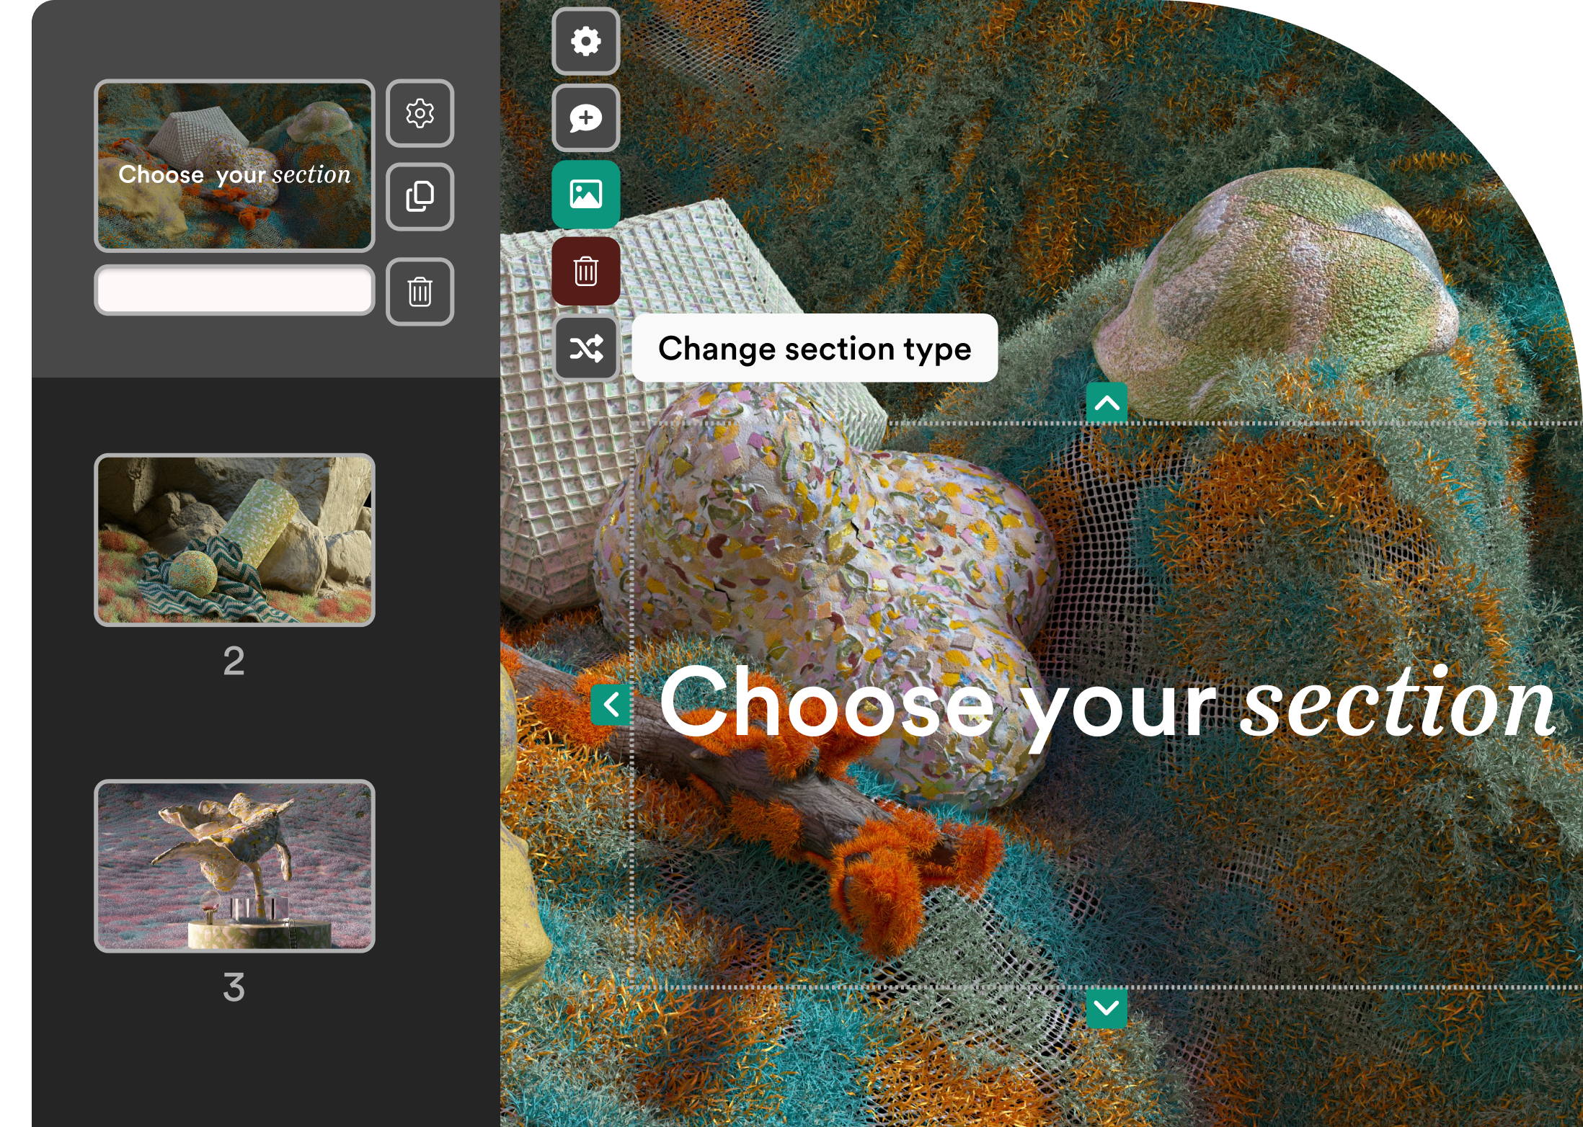Click the white slide name input field
Image resolution: width=1583 pixels, height=1127 pixels.
[234, 290]
